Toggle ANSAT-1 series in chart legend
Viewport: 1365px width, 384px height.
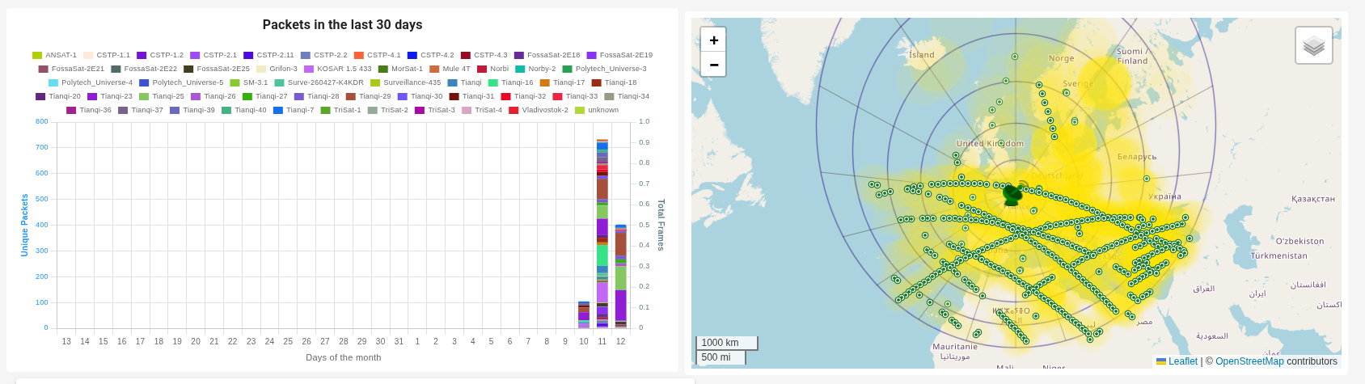(x=54, y=55)
